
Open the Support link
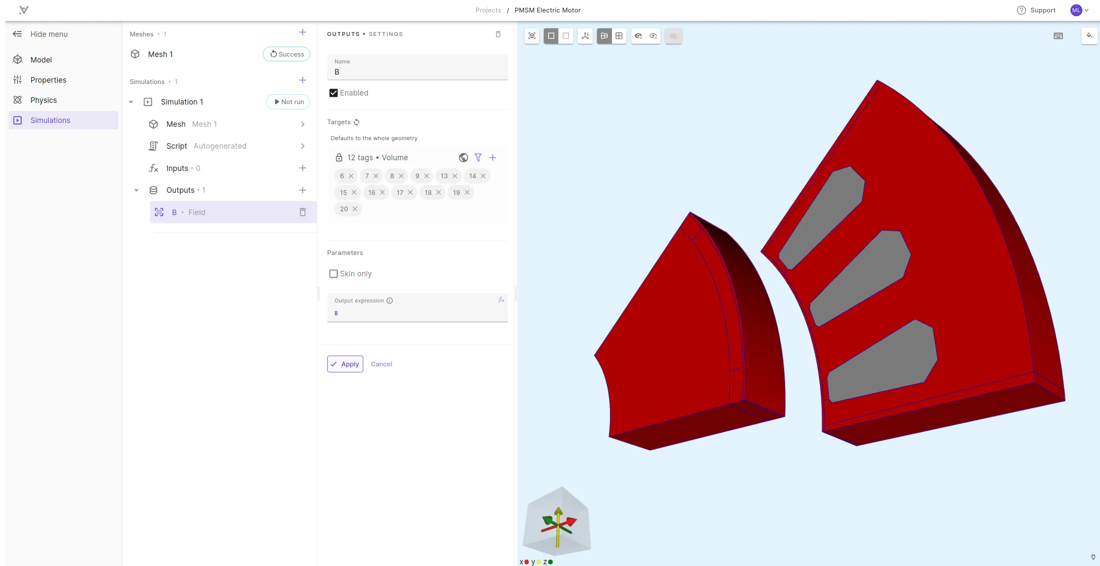point(1036,10)
